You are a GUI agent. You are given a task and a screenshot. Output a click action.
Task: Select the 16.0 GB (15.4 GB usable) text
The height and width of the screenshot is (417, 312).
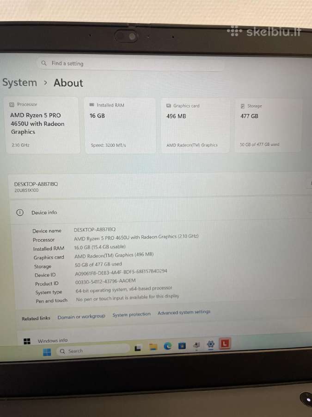100,247
